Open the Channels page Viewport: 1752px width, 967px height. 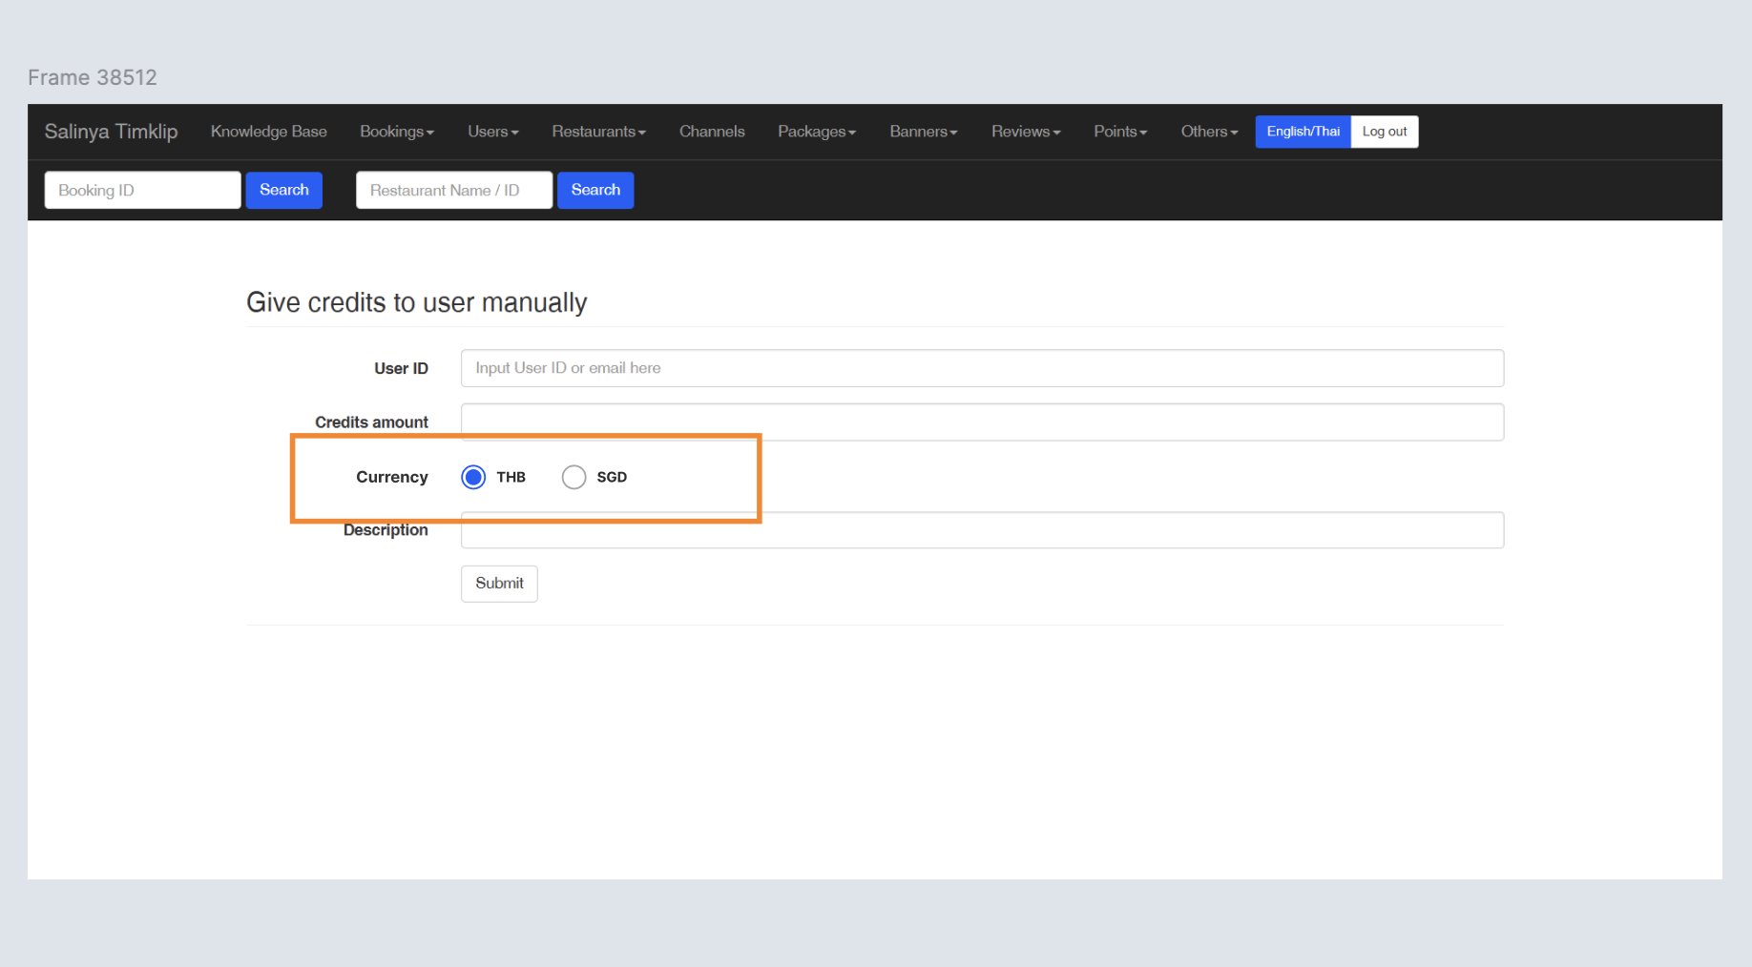(x=711, y=132)
